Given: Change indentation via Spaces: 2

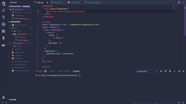Looking at the screenshot, I should tap(157, 103).
